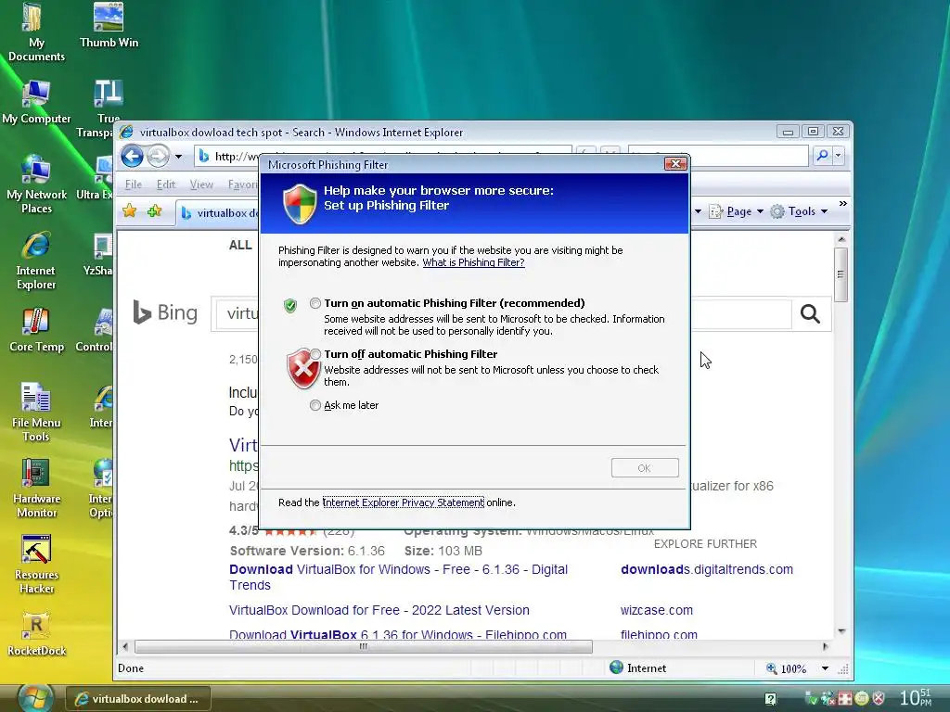This screenshot has height=712, width=950.
Task: Click the help question mark tray icon
Action: tap(770, 699)
